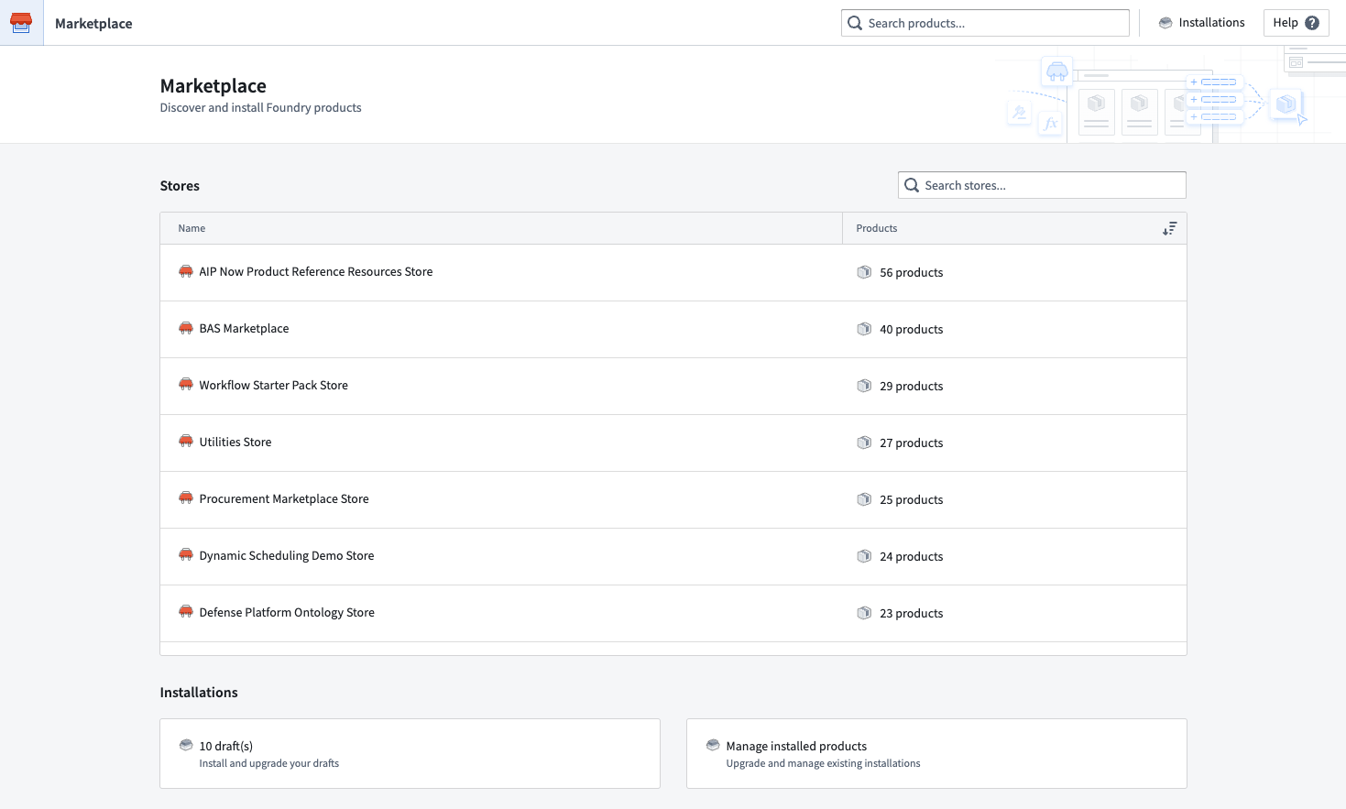Open the Help button
The width and height of the screenshot is (1346, 809).
pos(1296,23)
